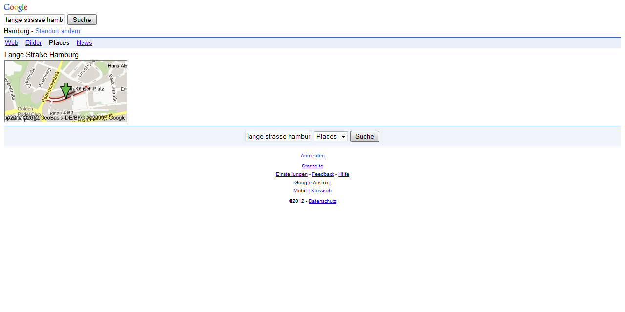Switch to the Web tab
Image resolution: width=625 pixels, height=312 pixels.
pos(12,43)
